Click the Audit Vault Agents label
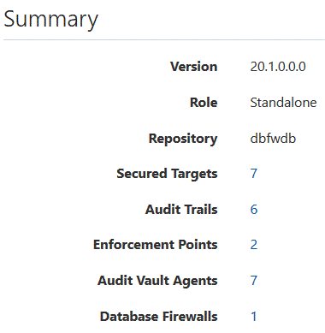This screenshot has width=325, height=333. coord(157,281)
